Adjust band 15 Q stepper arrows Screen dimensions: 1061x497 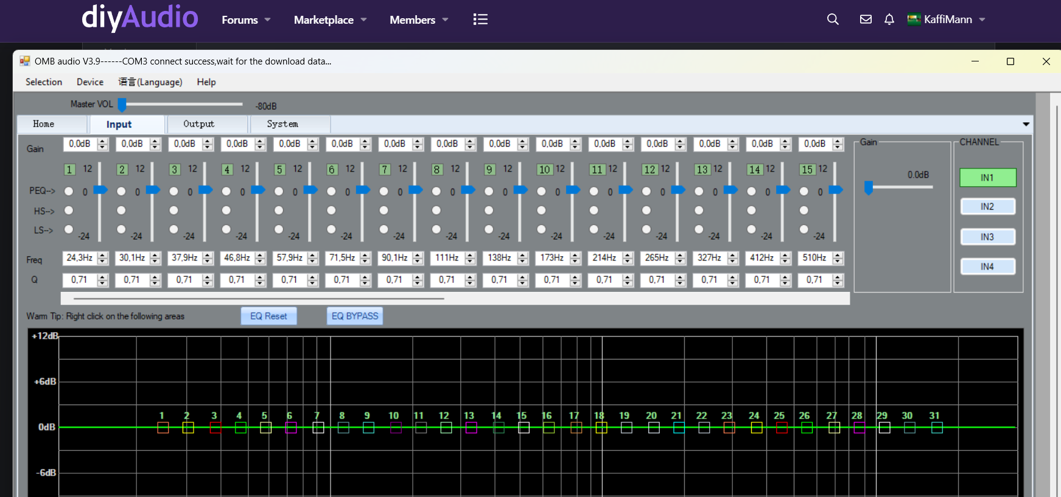click(x=838, y=280)
